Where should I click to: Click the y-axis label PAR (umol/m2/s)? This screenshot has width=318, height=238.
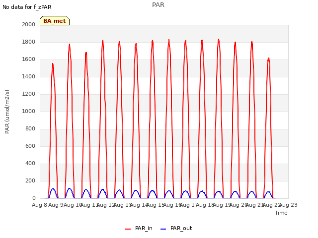pos(7,112)
